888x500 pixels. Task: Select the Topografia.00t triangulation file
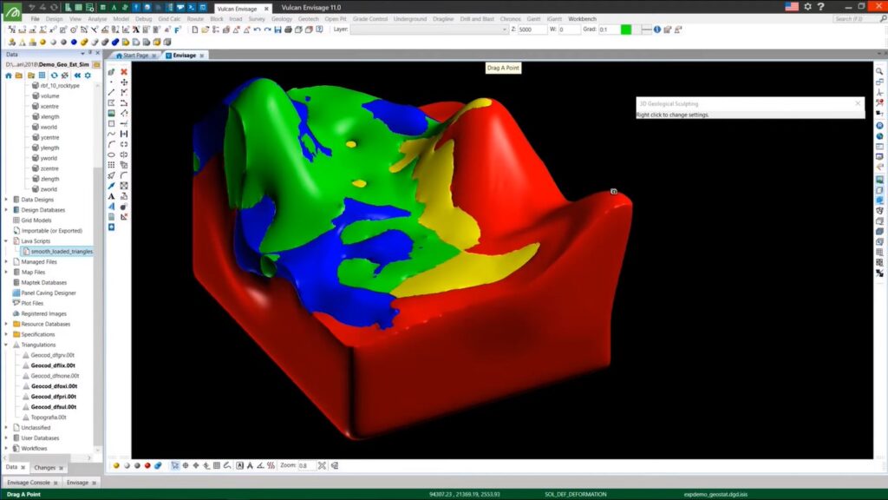tap(49, 418)
